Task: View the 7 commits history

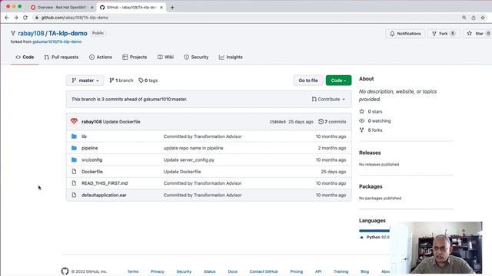Action: (332, 122)
